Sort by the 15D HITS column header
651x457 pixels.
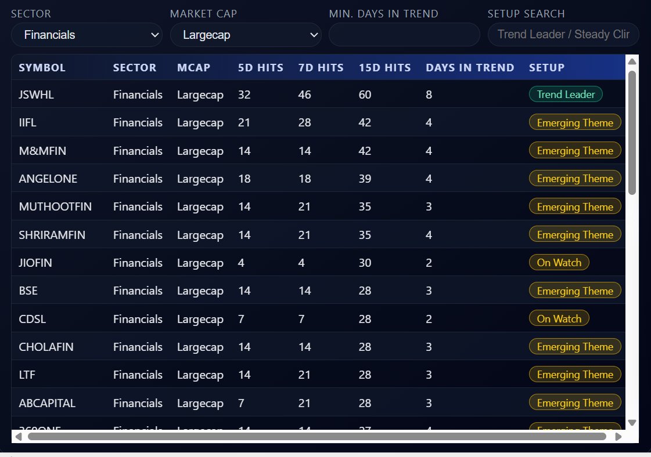tap(384, 68)
